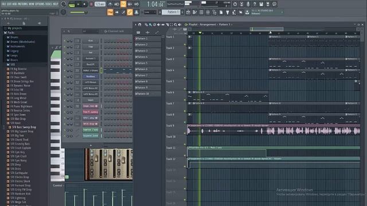
Task: Open the PATTERNS menu
Action: point(23,4)
